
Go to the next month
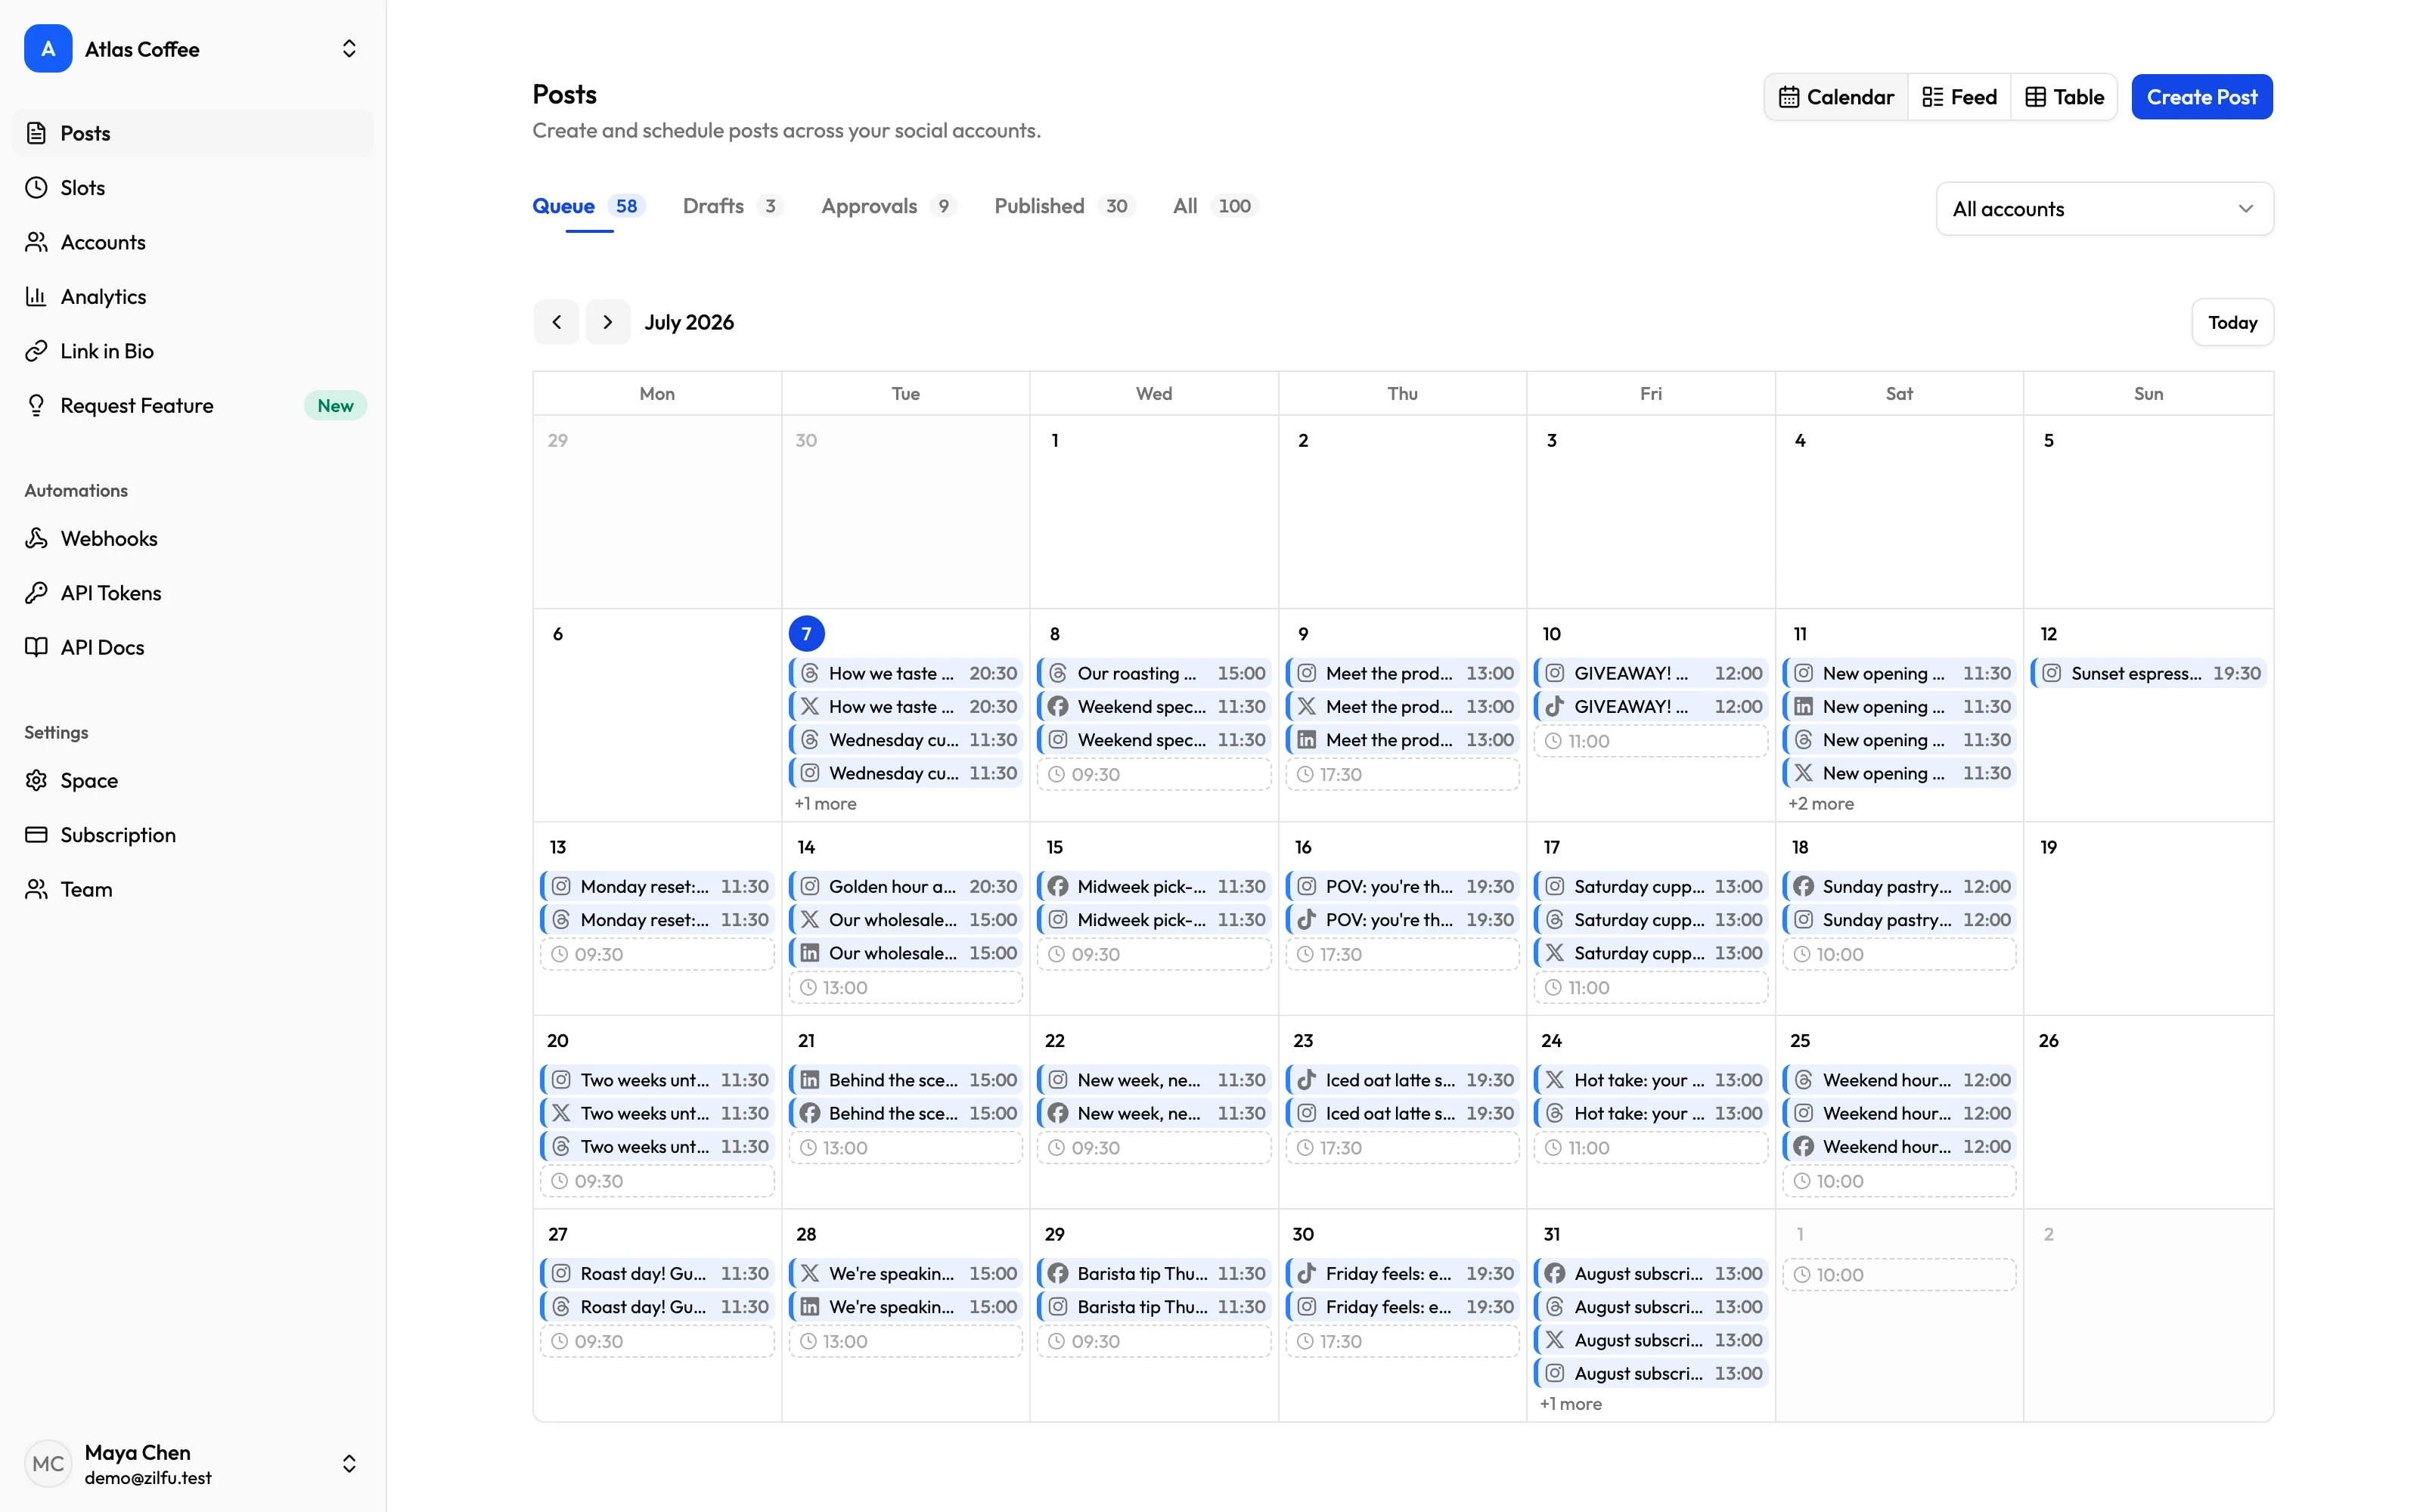[607, 322]
